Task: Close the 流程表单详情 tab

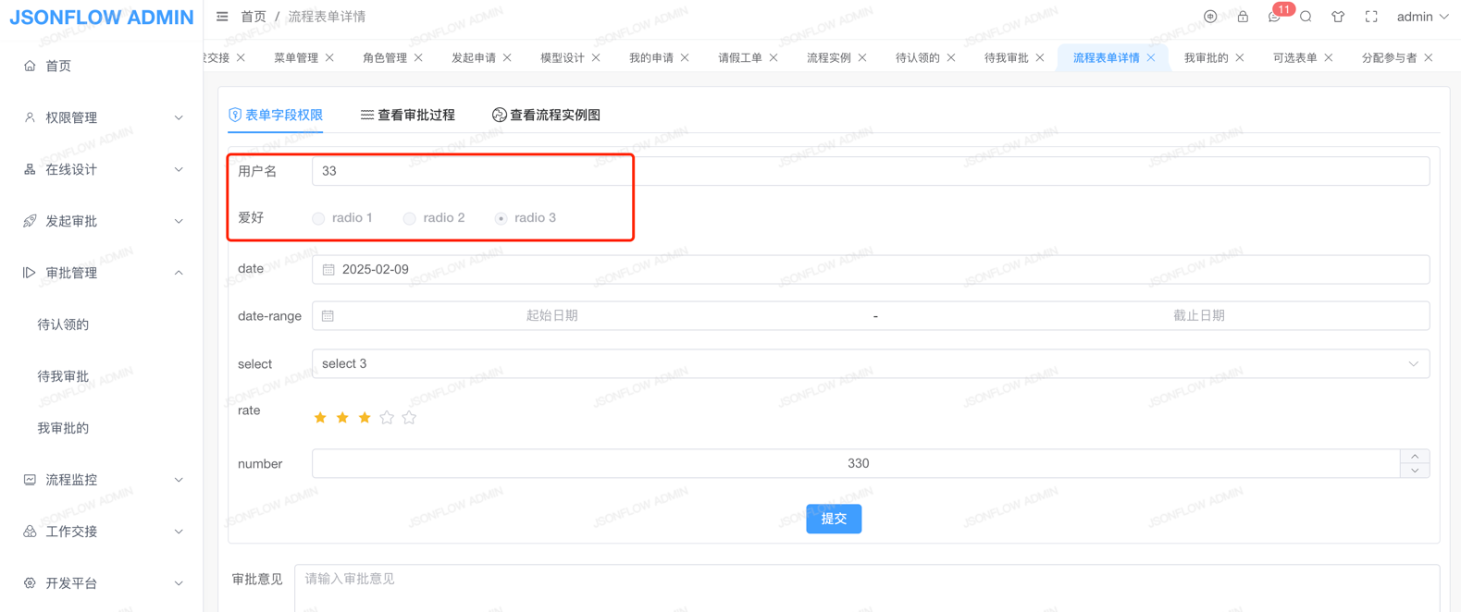Action: coord(1151,57)
